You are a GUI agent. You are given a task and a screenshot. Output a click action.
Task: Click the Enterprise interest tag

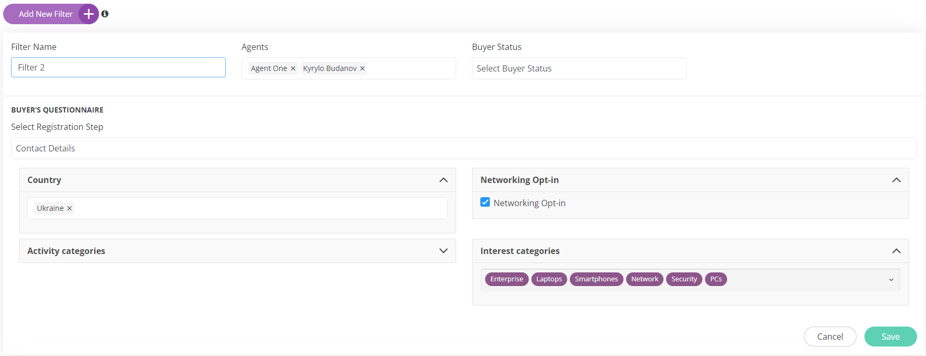[x=507, y=279]
